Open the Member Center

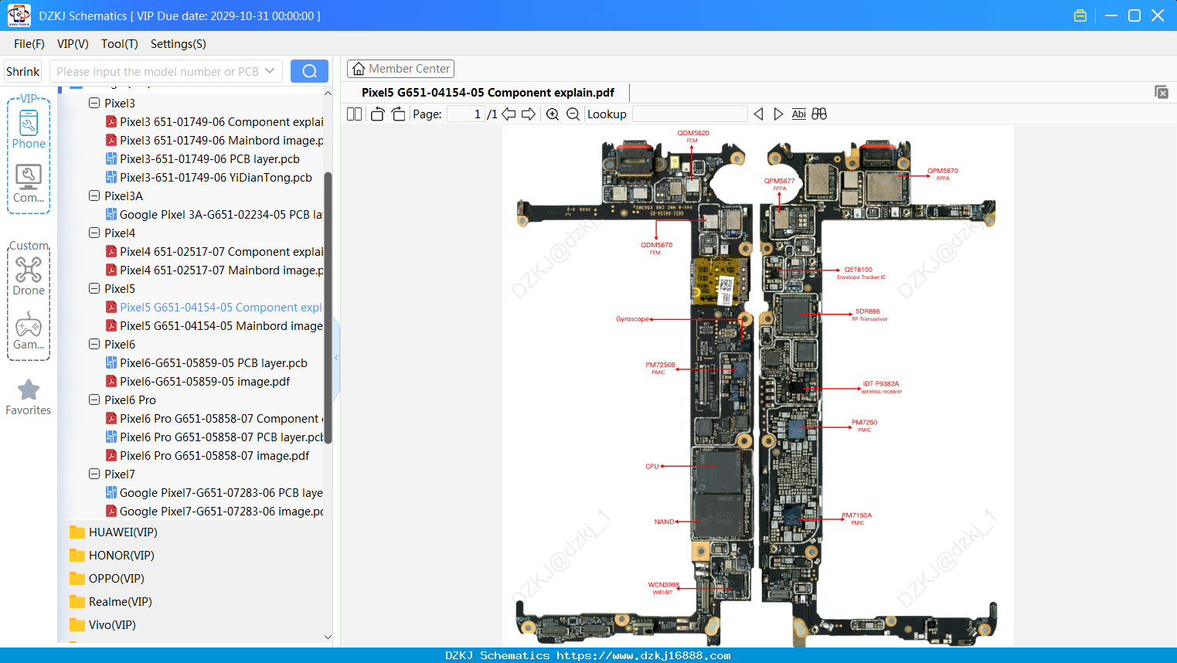(400, 69)
